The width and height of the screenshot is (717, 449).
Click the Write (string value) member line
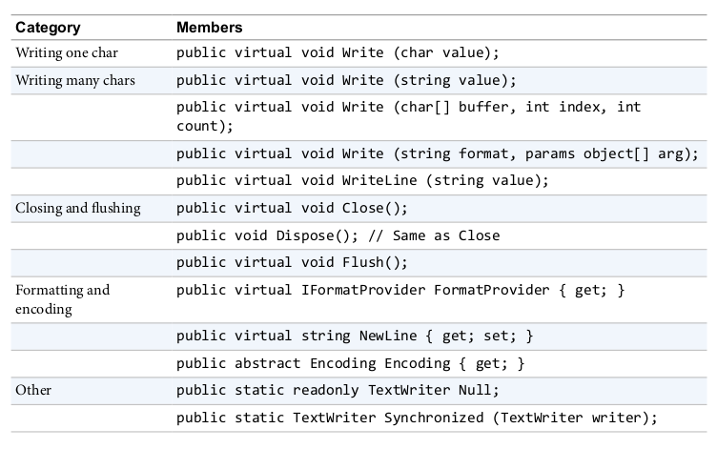tap(346, 80)
